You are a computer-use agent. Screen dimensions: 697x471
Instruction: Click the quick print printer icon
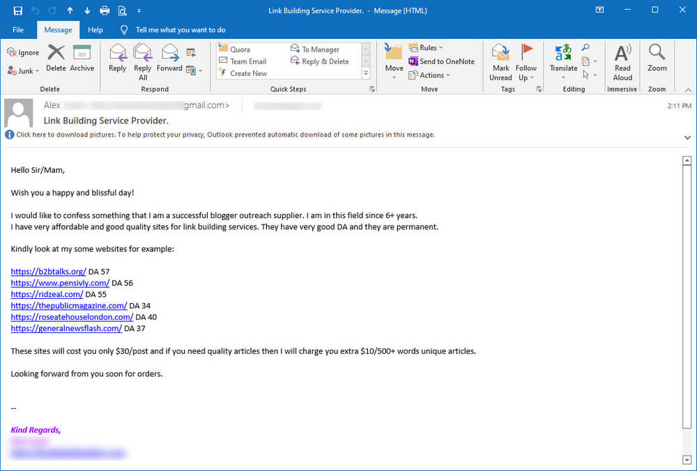[x=105, y=10]
